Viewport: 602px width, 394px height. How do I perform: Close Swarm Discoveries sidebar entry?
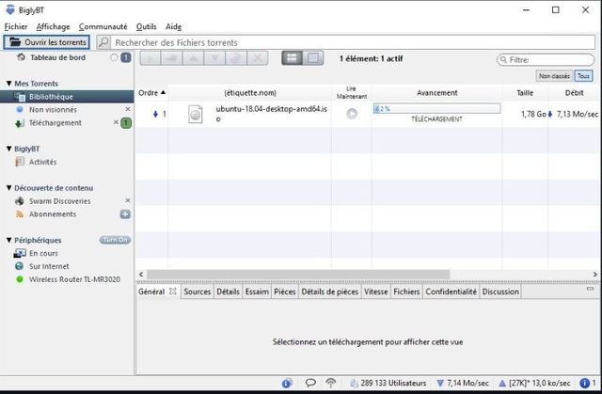(128, 200)
